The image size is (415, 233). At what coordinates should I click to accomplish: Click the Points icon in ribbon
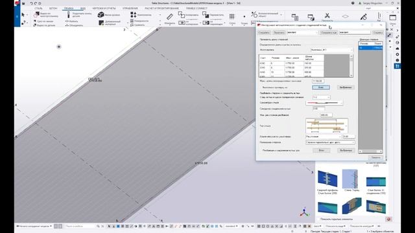244,17
